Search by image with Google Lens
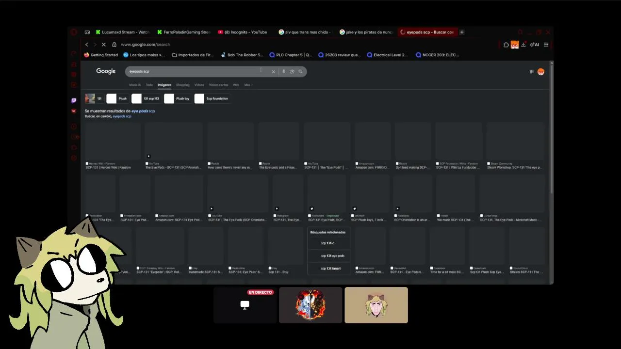Viewport: 621px width, 349px height. (292, 72)
